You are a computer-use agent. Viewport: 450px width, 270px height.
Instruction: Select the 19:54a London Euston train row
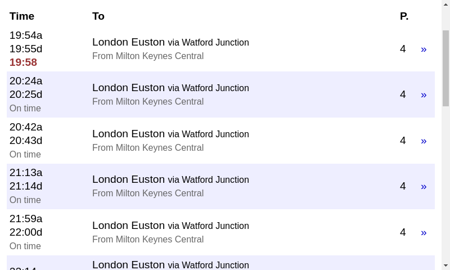coord(220,49)
